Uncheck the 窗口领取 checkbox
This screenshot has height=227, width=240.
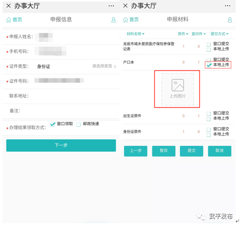[x=53, y=124]
